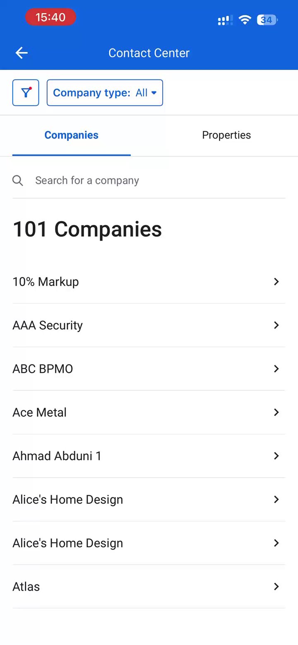Switch to the Properties tab

226,135
